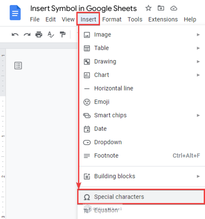The image size is (205, 219).
Task: Open the Print dialog
Action: 39,35
